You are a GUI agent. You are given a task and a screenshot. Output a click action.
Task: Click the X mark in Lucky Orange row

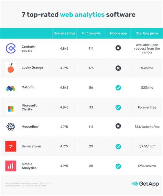pos(118,68)
